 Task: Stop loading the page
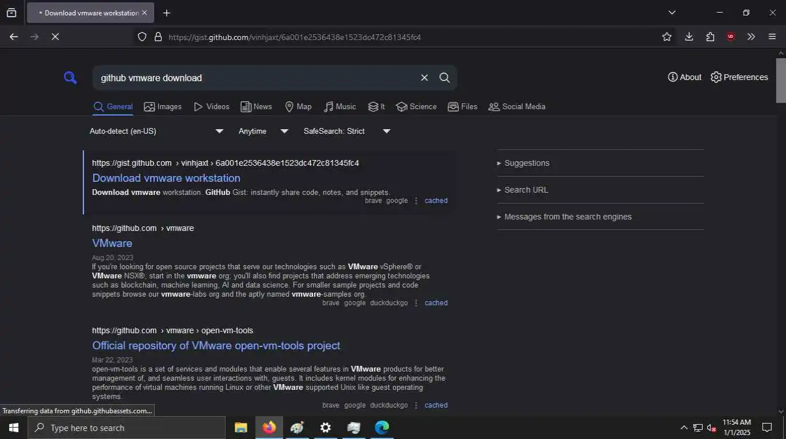(55, 37)
